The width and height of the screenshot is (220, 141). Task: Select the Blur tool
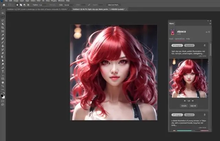[3, 61]
